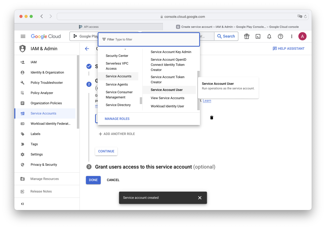Click the Release Notes icon
The width and height of the screenshot is (326, 229).
coord(23,191)
